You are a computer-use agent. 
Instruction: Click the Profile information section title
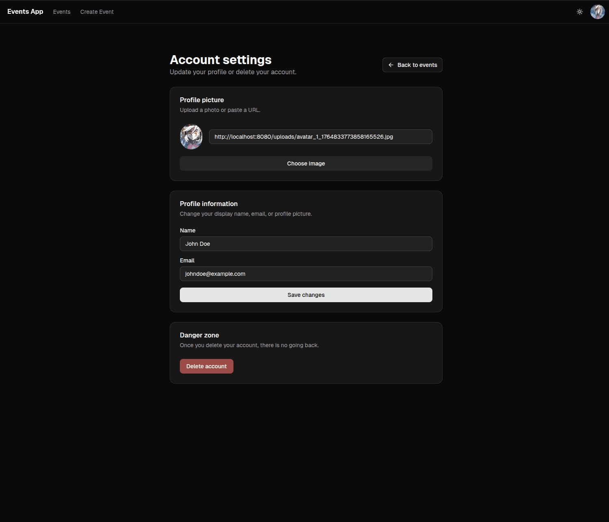pos(209,204)
